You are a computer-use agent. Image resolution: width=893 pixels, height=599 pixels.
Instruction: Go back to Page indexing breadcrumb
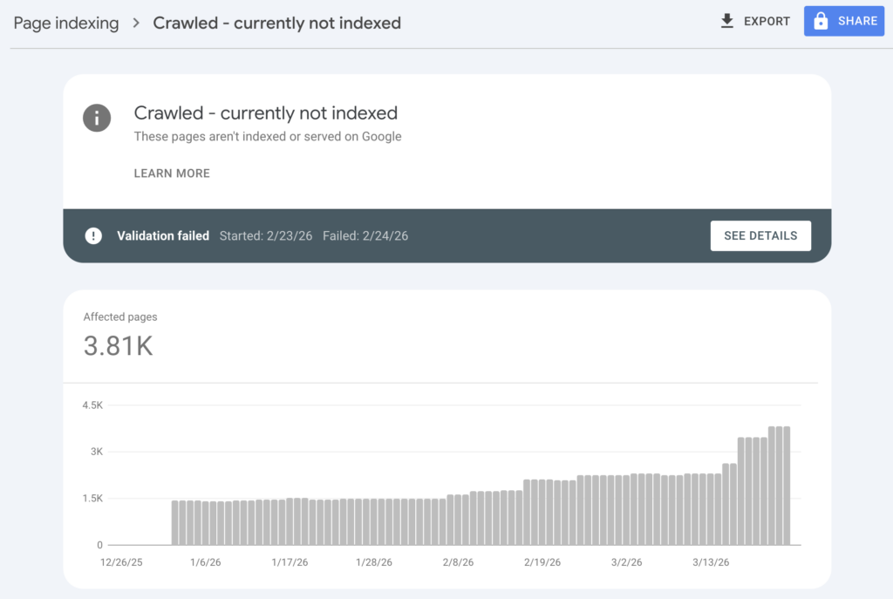coord(66,24)
